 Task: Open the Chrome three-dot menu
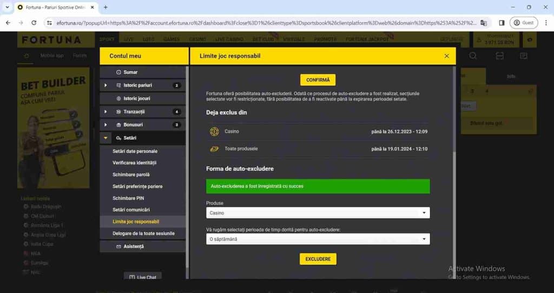pos(546,23)
